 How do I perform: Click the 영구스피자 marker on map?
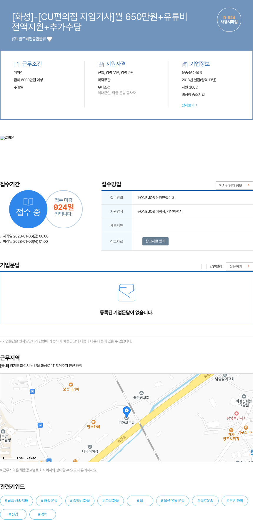coord(246,428)
